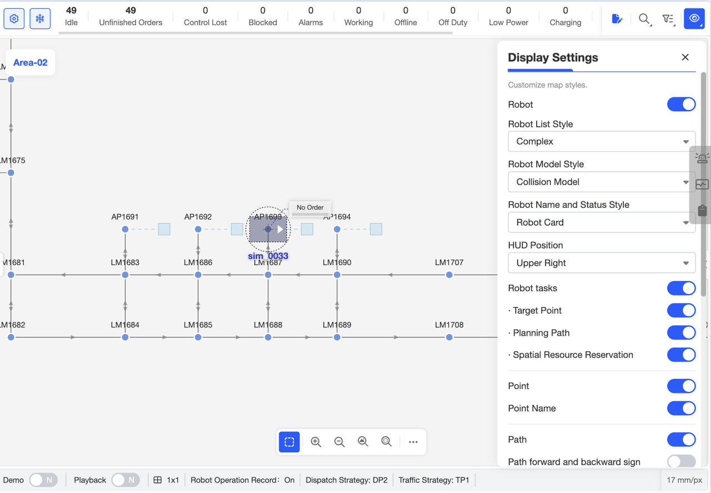Screen dimensions: 711x493
Task: Open the Robot Model Style dropdown
Action: pos(602,182)
